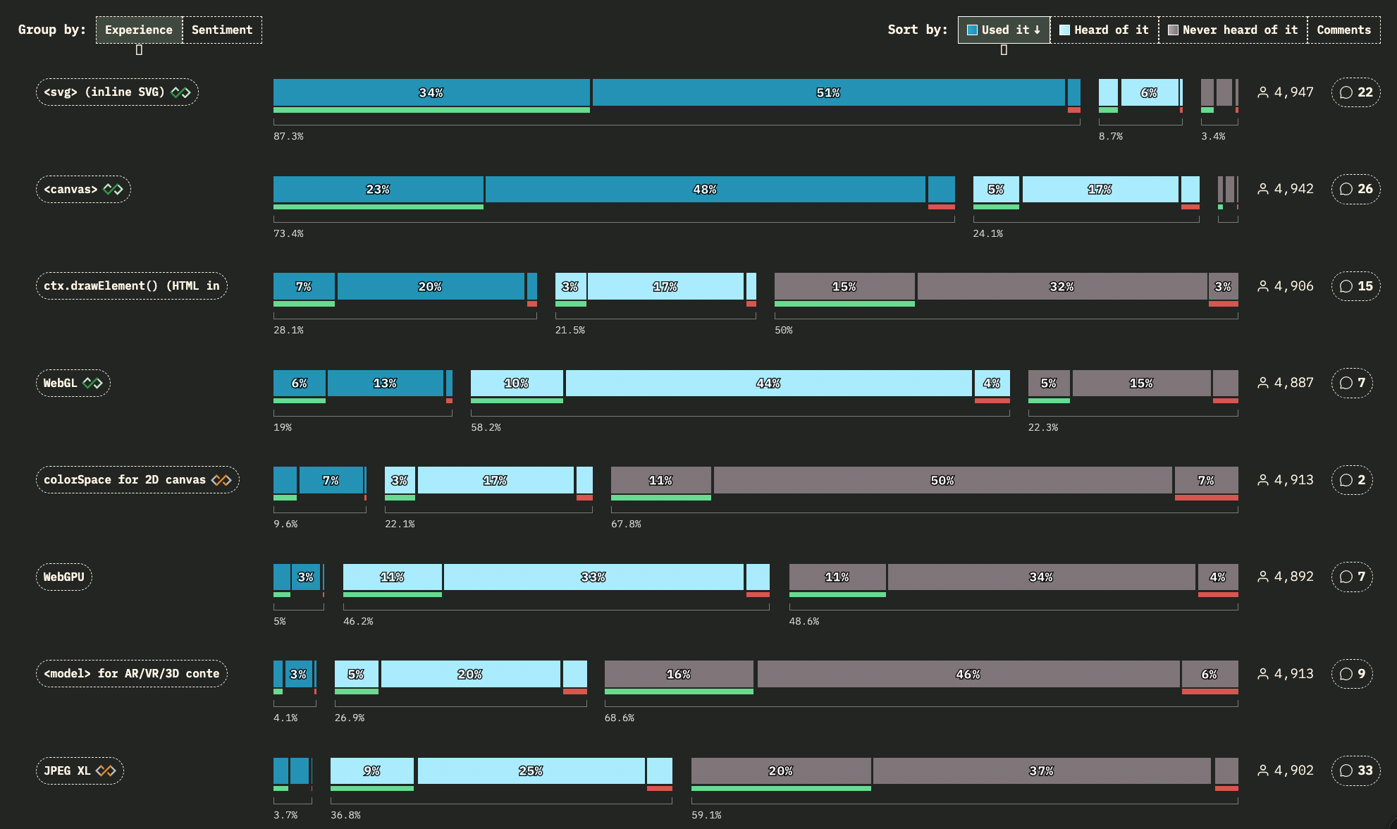
Task: Open the <model> for AR/VR/3D feature label
Action: point(131,673)
